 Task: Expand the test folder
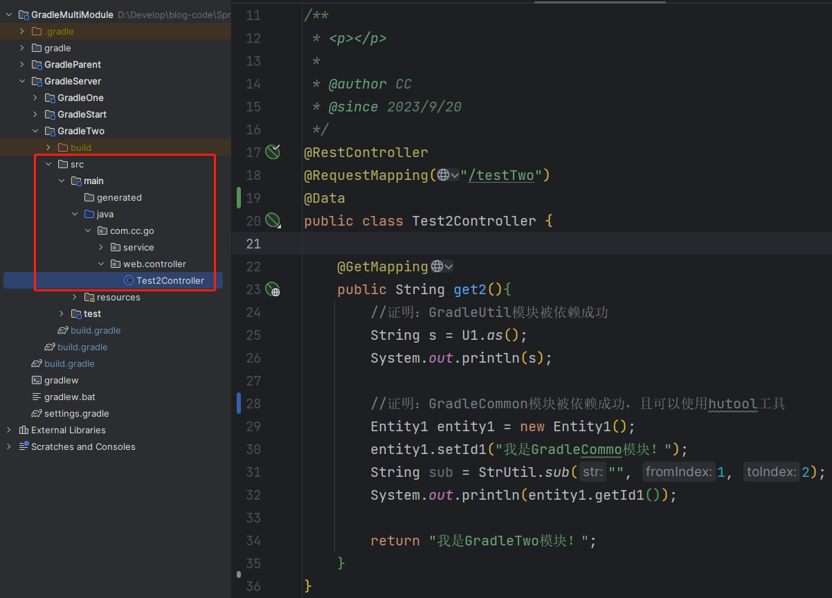tap(62, 314)
